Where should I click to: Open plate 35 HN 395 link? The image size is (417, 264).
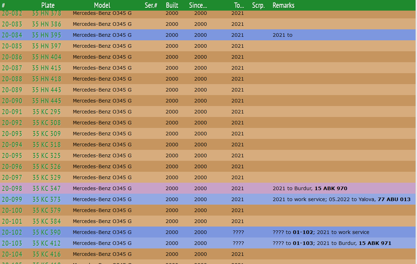click(x=47, y=35)
